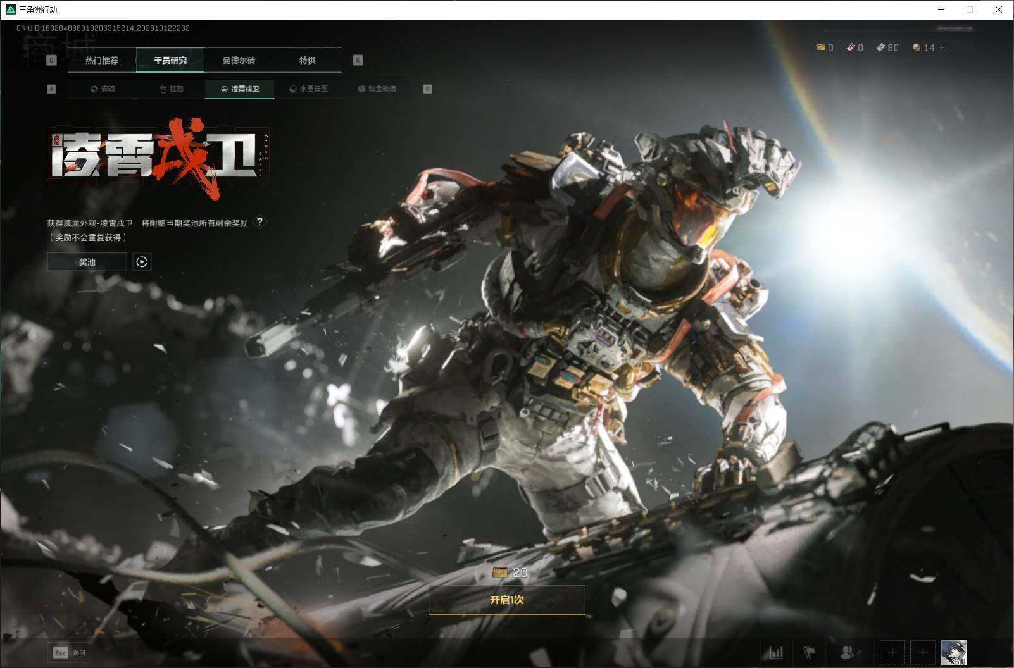Click the first empty squad slot plus
This screenshot has height=668, width=1014.
[x=892, y=652]
